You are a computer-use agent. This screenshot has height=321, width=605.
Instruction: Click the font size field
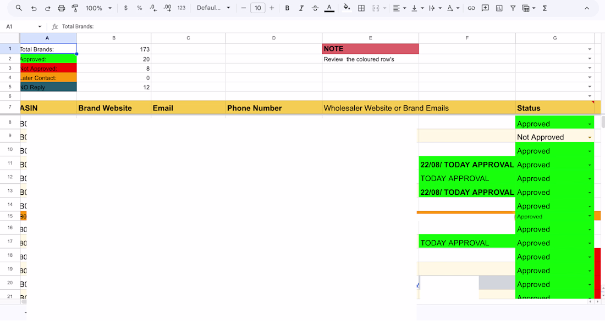tap(258, 8)
